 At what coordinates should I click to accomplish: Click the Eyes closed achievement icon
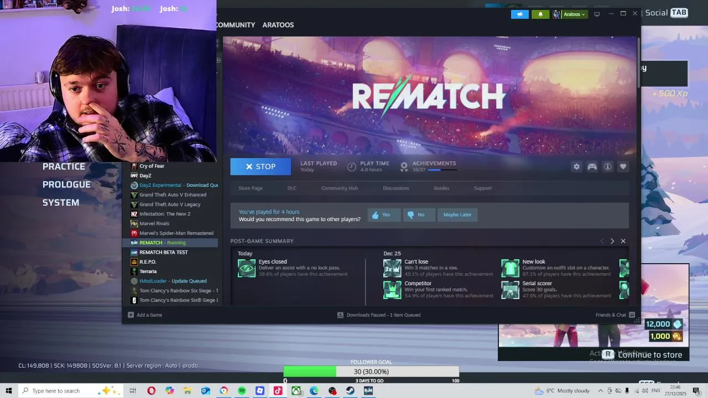point(247,268)
